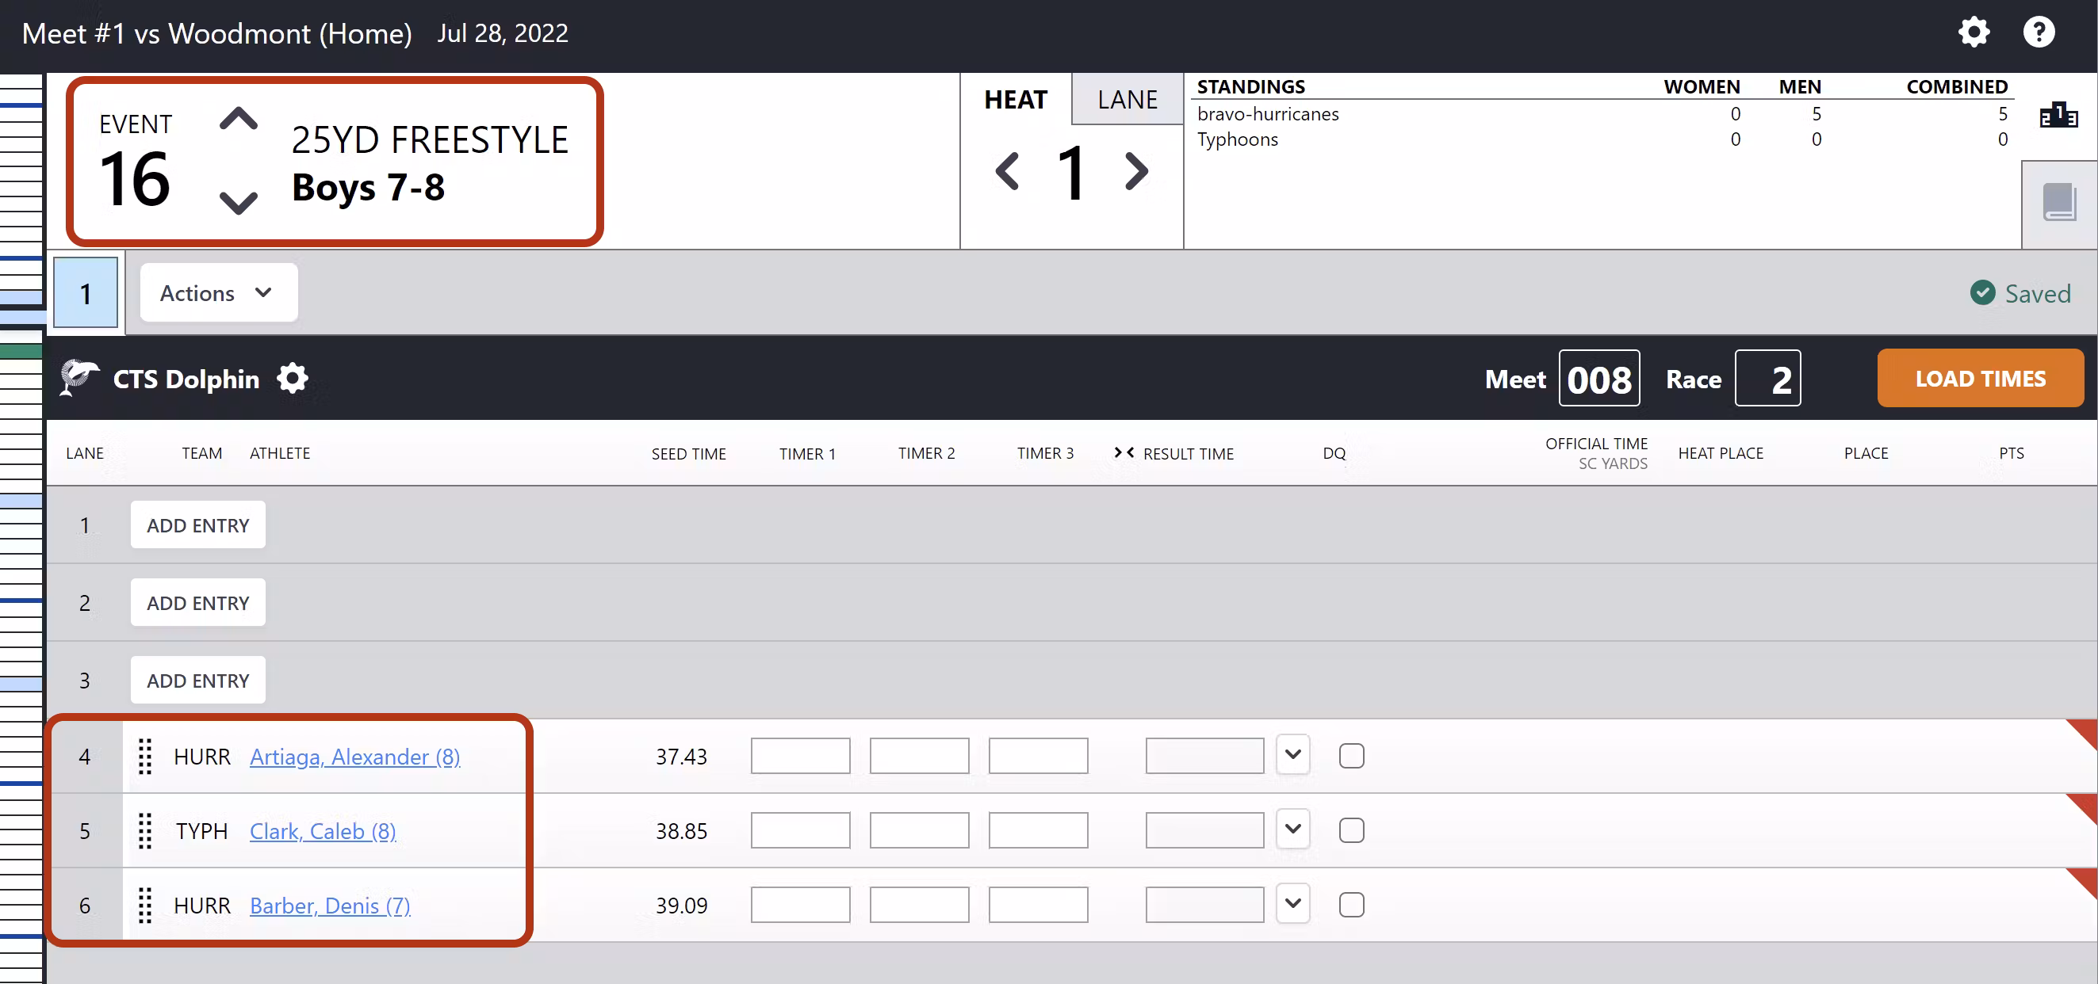The width and height of the screenshot is (2098, 984).
Task: Check DQ box for Artiaga, Alexander
Action: [x=1351, y=756]
